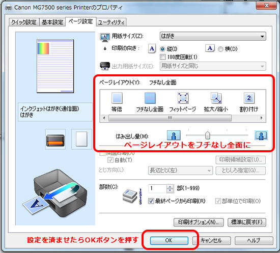Increase copies with the 部数 spinner up arrow
This screenshot has height=253, width=280.
[x=170, y=187]
